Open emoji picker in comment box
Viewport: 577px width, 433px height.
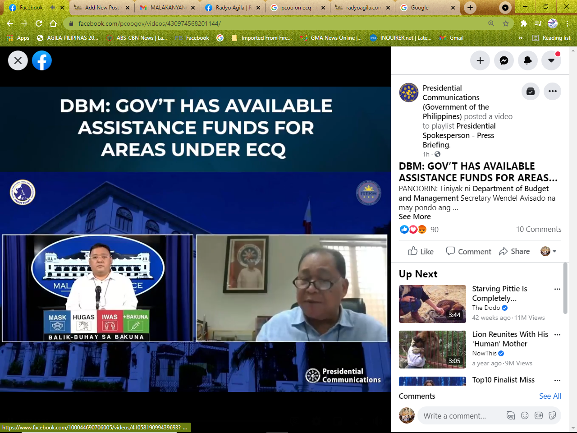[525, 416]
